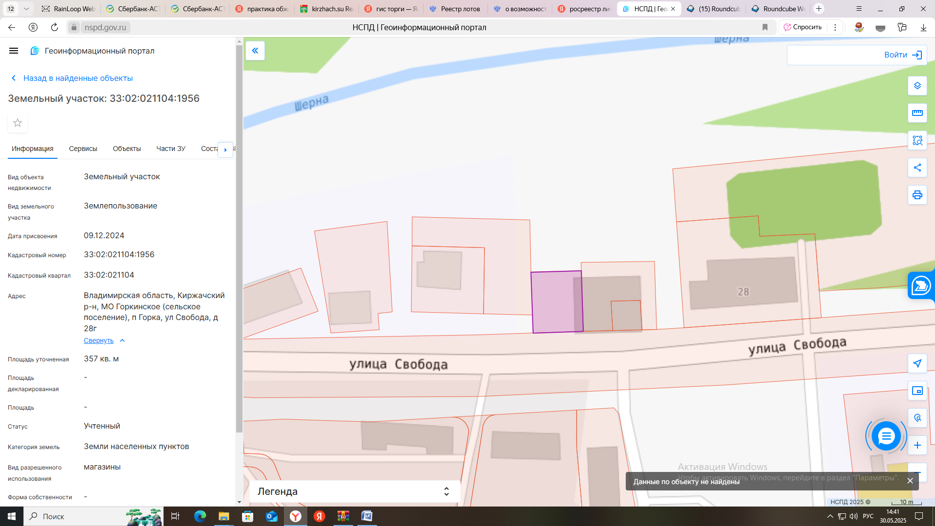Select the ruler measurement tool

click(917, 113)
